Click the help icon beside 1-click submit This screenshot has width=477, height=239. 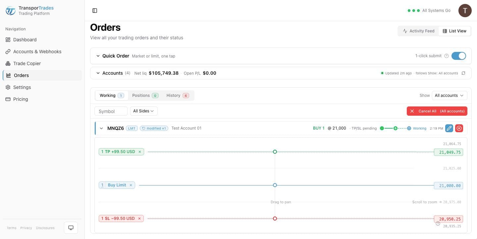tap(446, 56)
